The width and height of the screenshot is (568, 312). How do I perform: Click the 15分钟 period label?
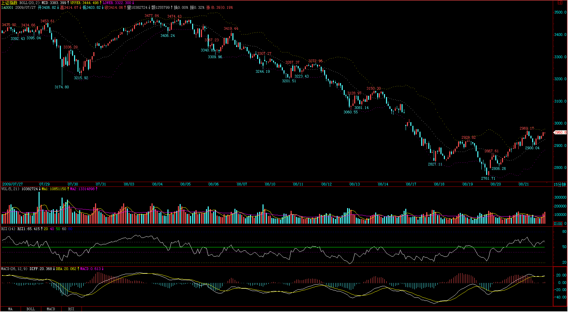pos(560,184)
